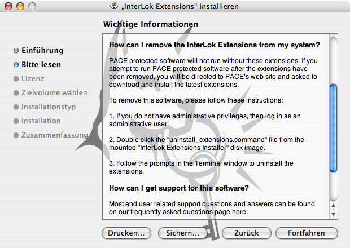Image resolution: width=350 pixels, height=248 pixels.
Task: Continue with the Fortfahren button
Action: coord(307,233)
